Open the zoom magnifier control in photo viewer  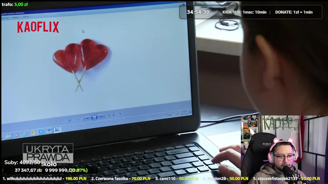[70, 120]
